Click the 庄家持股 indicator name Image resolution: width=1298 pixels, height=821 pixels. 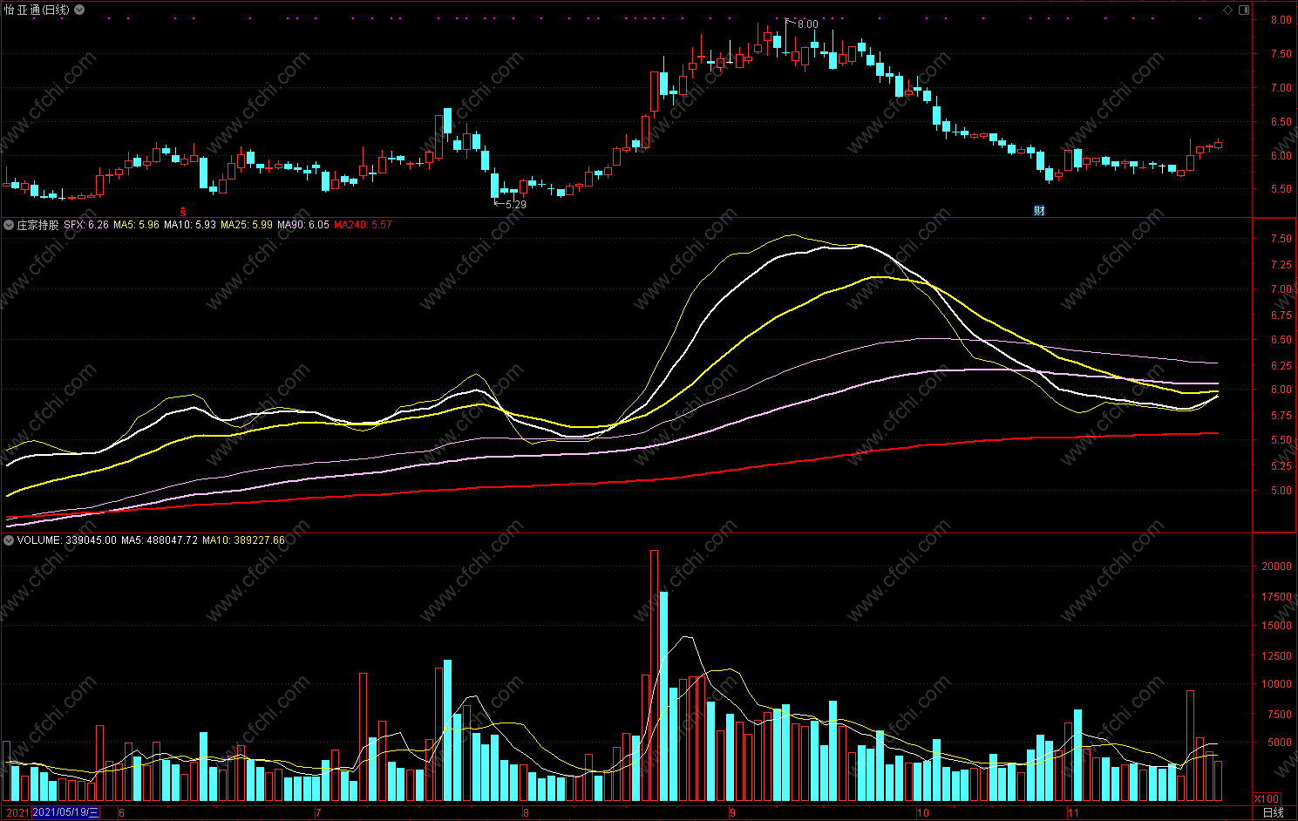37,225
